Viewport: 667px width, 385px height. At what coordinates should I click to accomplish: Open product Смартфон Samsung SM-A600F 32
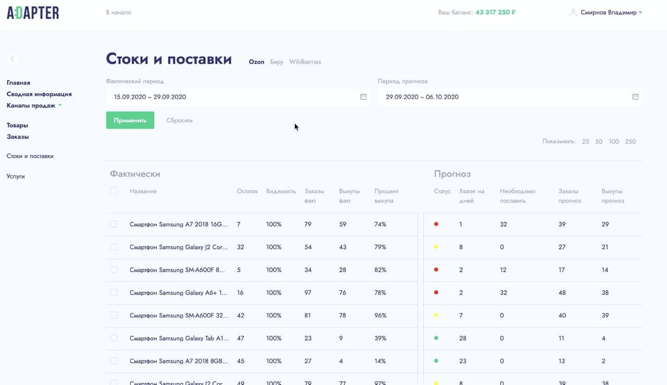(x=179, y=315)
